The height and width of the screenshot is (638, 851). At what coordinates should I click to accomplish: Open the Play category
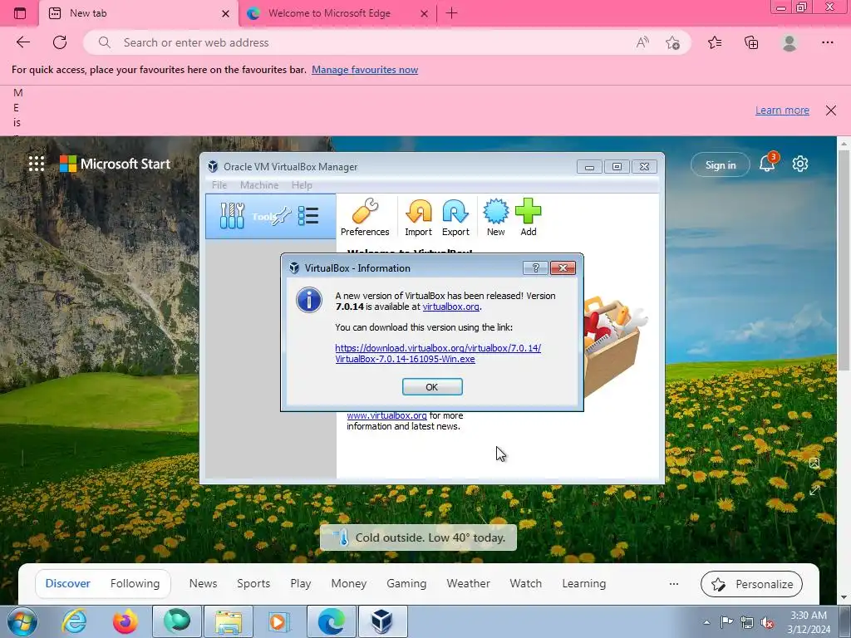click(301, 583)
